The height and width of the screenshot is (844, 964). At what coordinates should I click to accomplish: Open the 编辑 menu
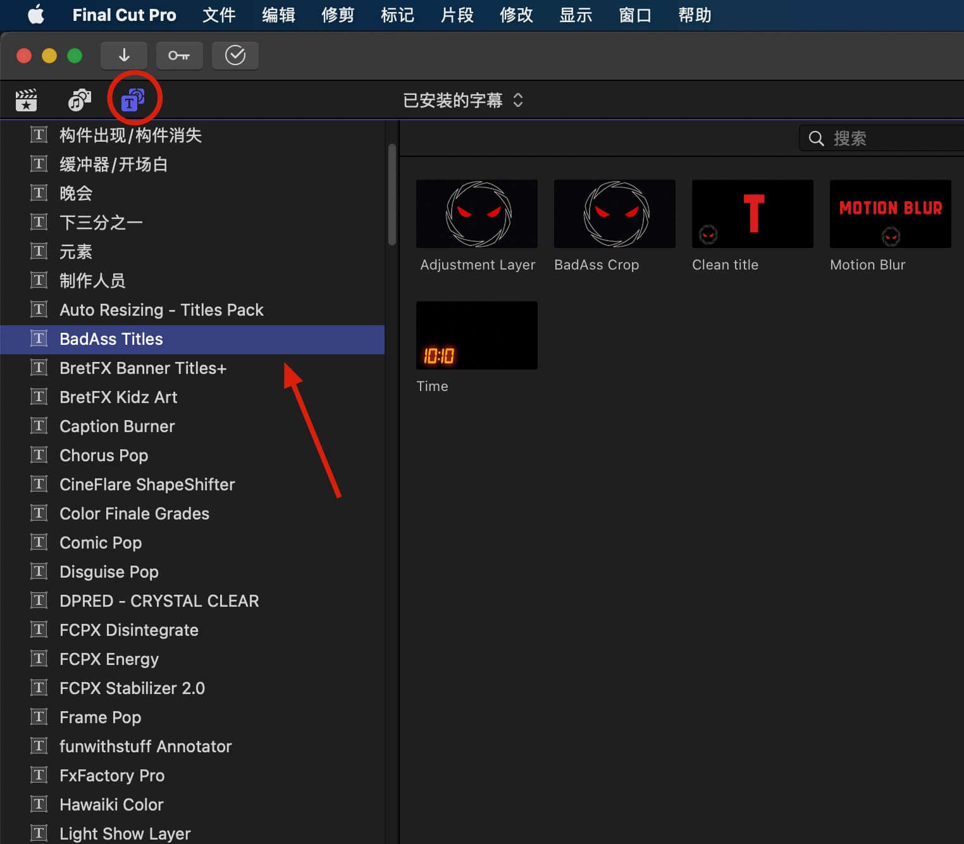click(x=278, y=15)
